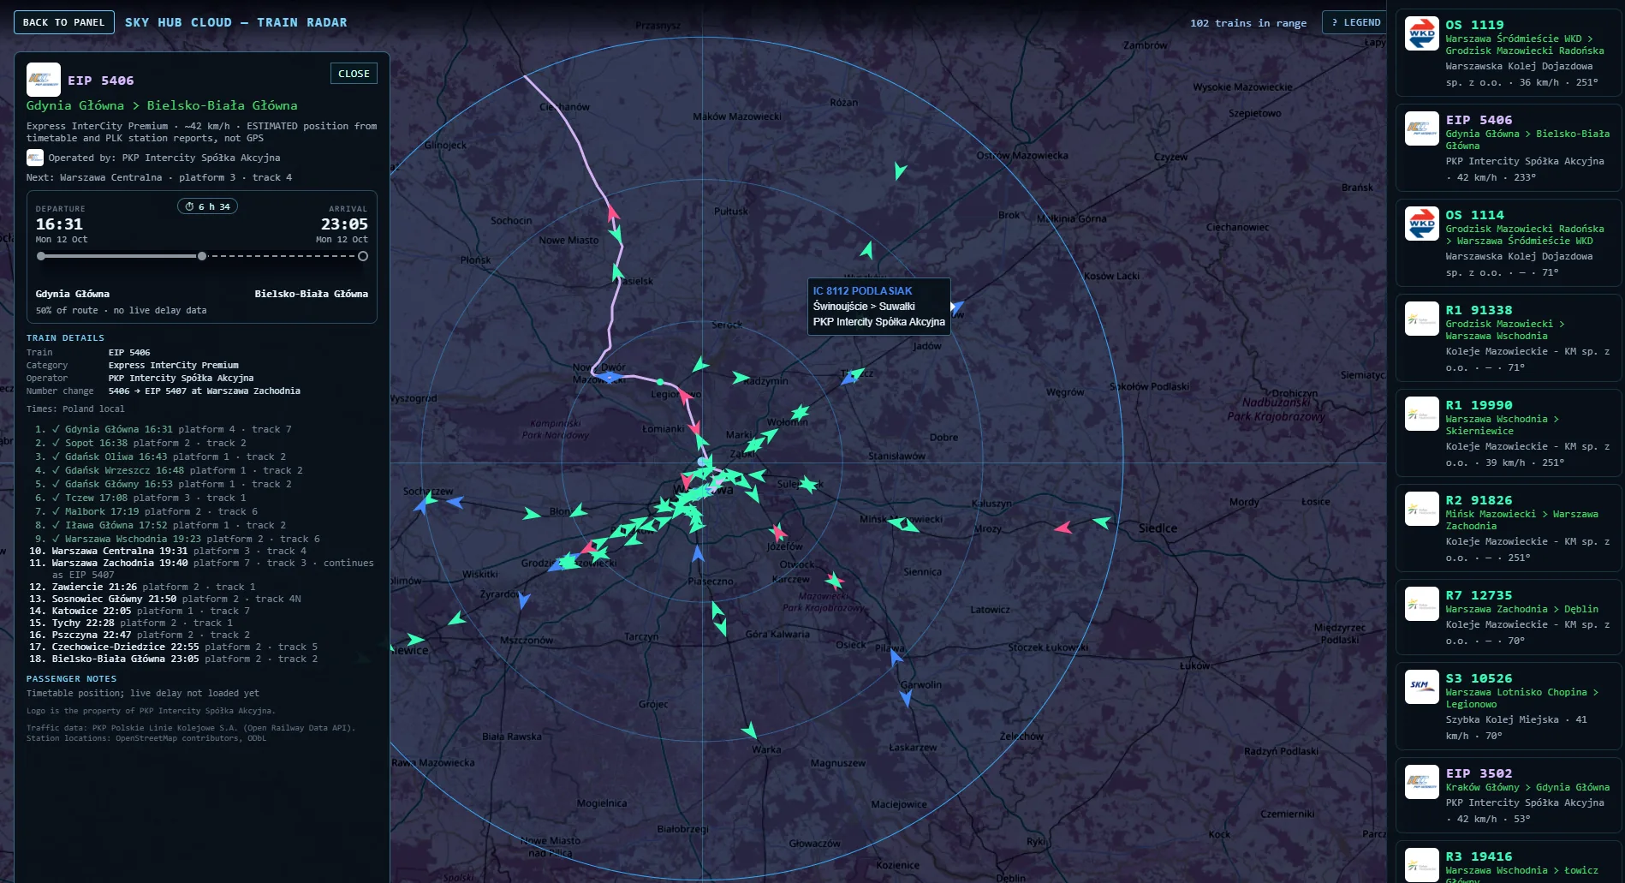Click the arrival end circle of progress bar
Image resolution: width=1625 pixels, height=883 pixels.
coord(363,256)
